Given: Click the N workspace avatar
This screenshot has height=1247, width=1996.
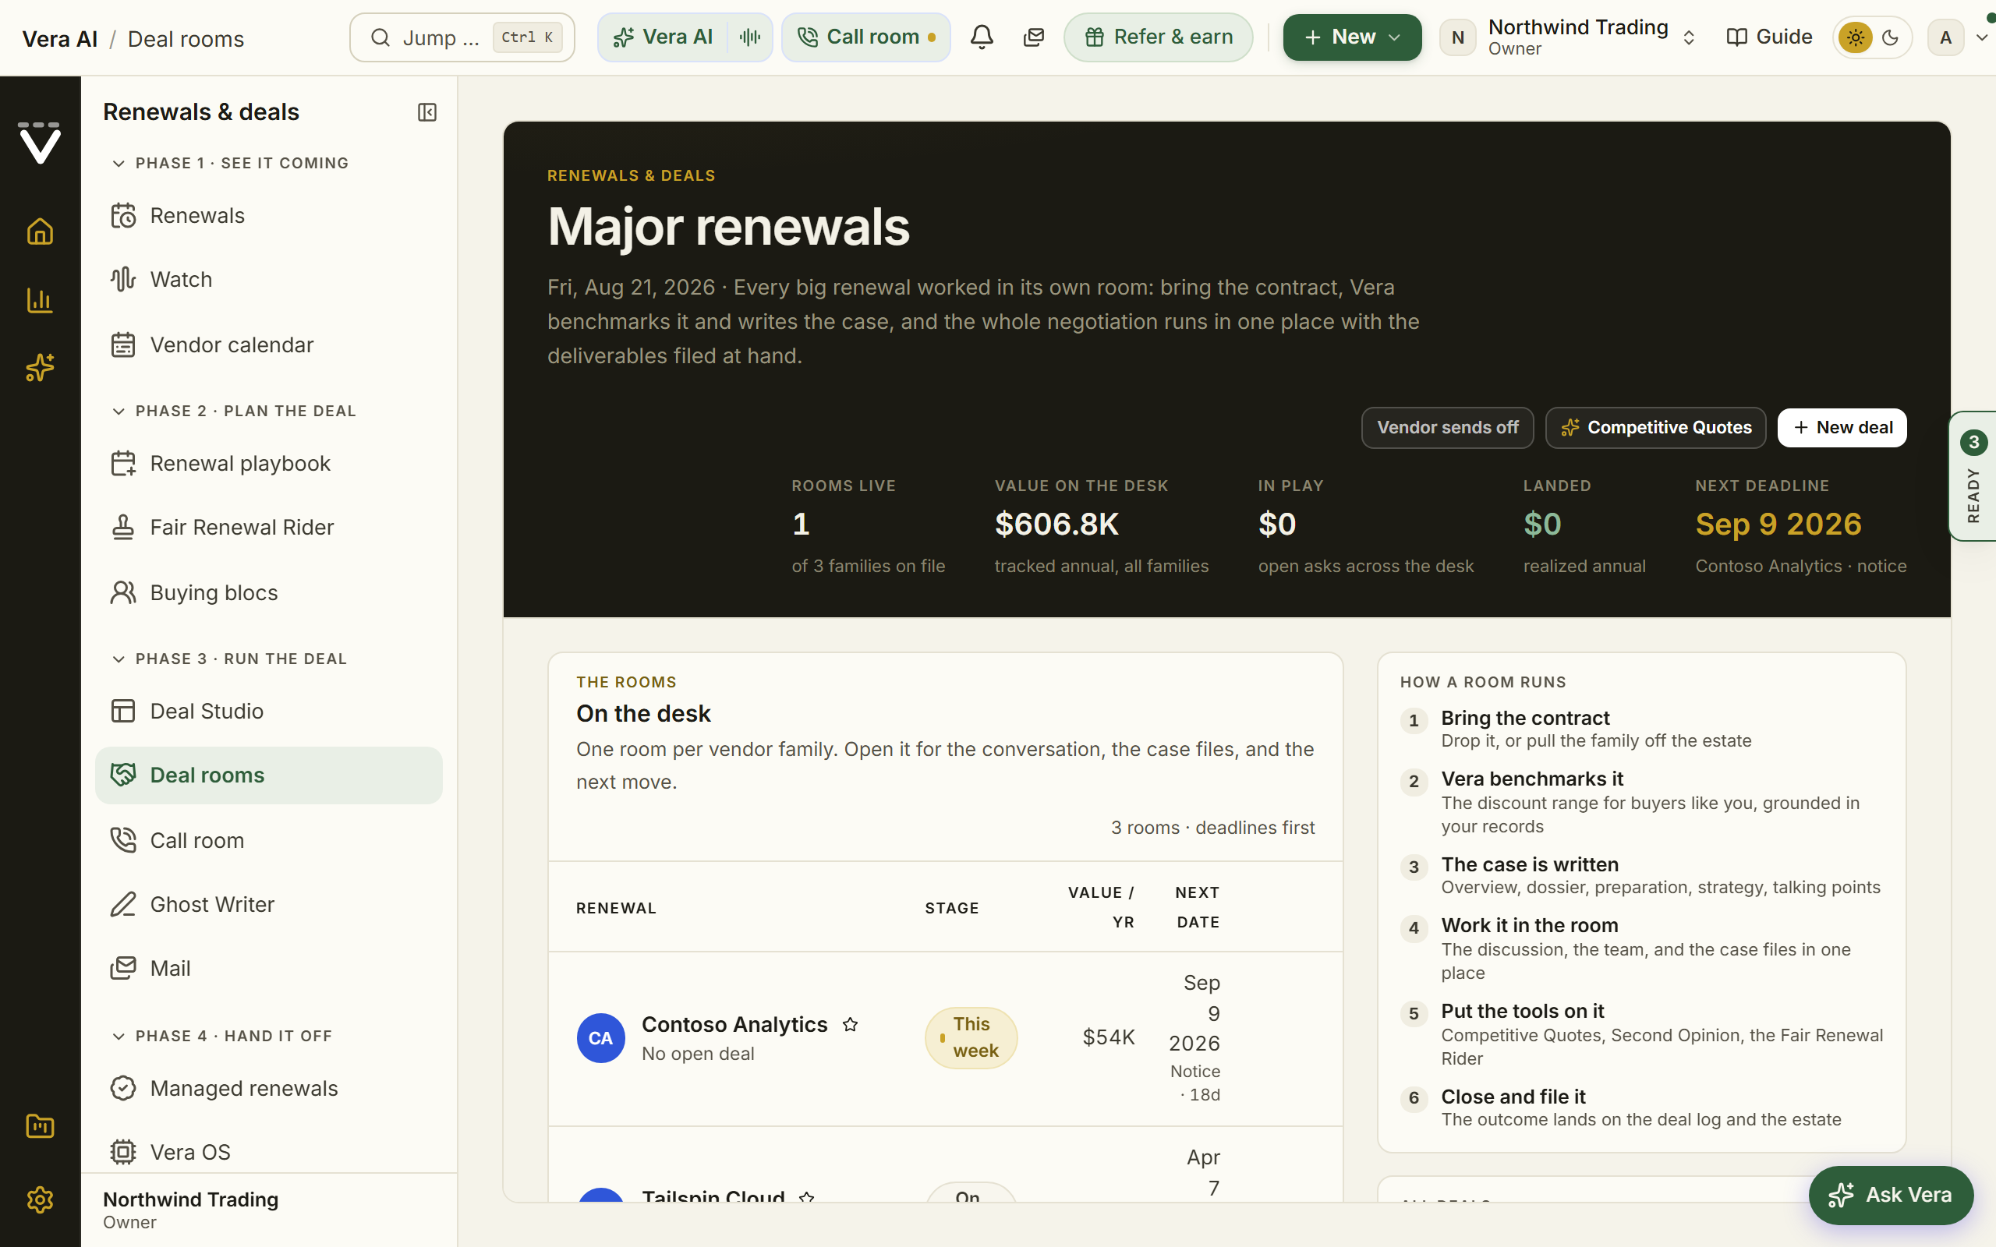Looking at the screenshot, I should (1457, 37).
